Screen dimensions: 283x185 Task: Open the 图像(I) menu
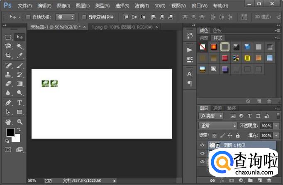pos(63,6)
